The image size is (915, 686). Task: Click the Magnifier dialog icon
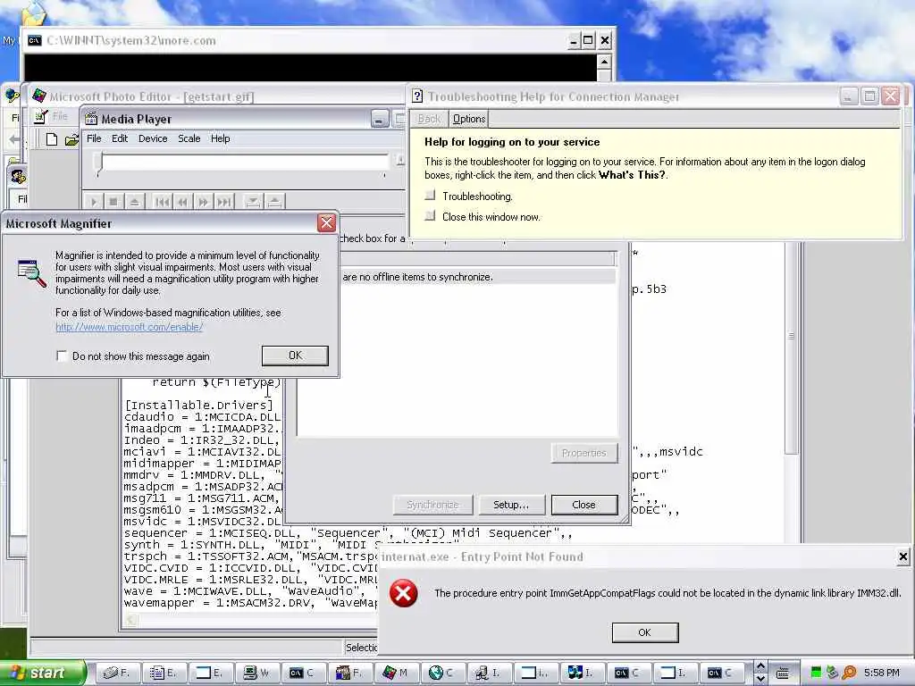[32, 273]
